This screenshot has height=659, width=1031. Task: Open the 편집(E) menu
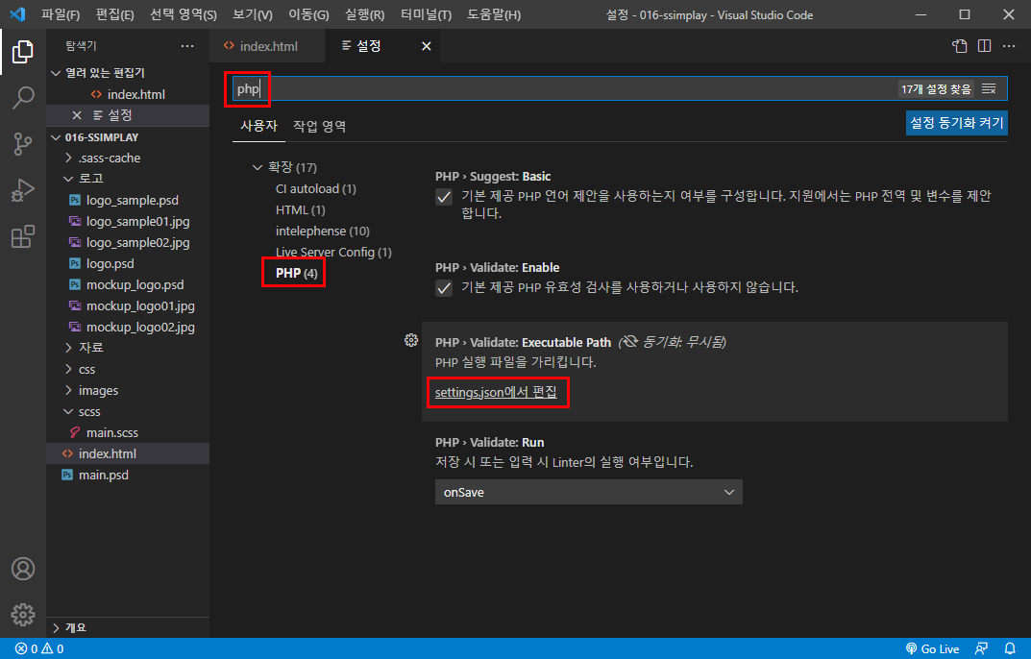[114, 14]
